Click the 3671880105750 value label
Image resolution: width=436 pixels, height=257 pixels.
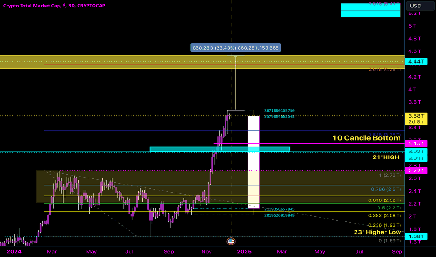(279, 111)
